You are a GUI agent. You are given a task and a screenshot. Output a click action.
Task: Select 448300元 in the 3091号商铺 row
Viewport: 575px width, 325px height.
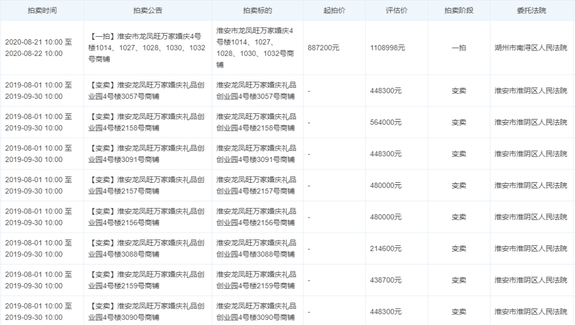[386, 154]
